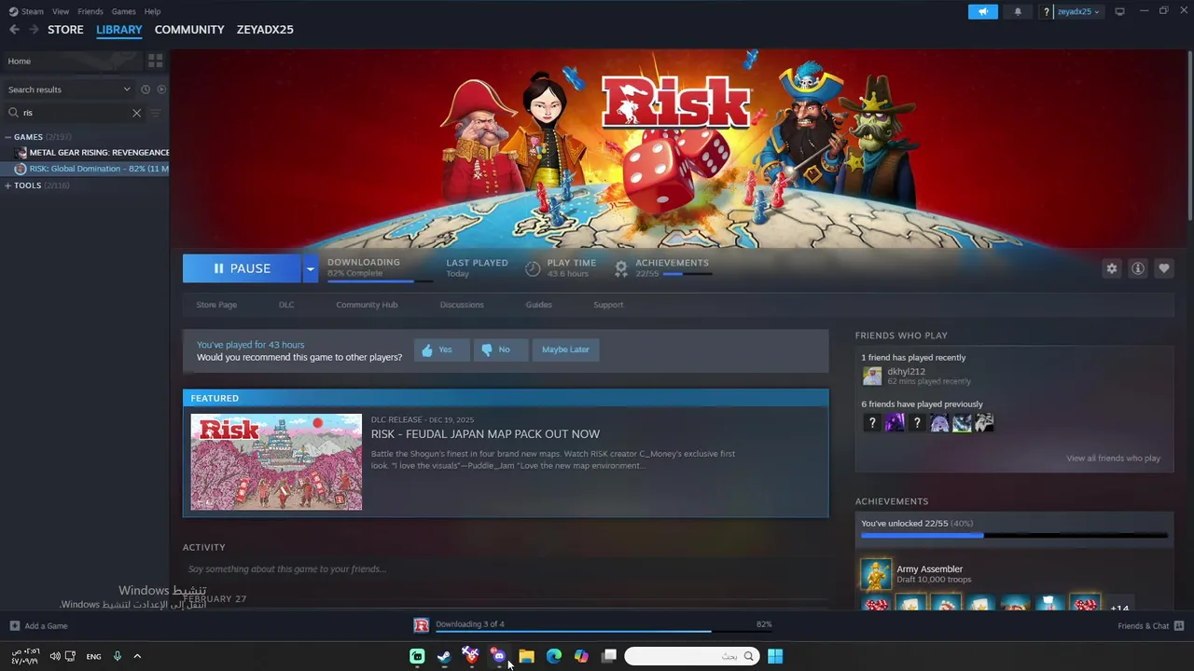Image resolution: width=1194 pixels, height=671 pixels.
Task: Open the DLC link
Action: tap(286, 305)
